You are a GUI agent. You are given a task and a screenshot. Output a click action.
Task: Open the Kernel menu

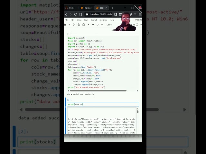tap(94, 20)
